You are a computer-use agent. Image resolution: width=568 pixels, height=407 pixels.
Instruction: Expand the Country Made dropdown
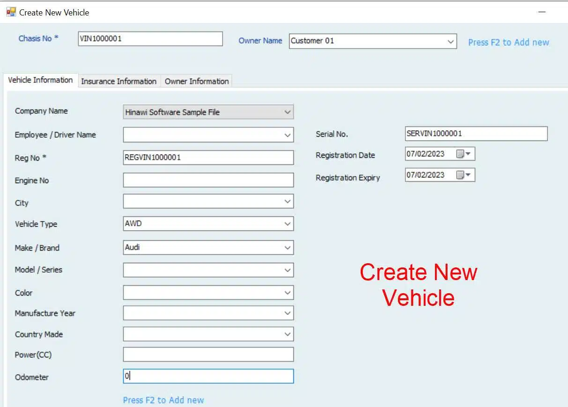pos(287,334)
